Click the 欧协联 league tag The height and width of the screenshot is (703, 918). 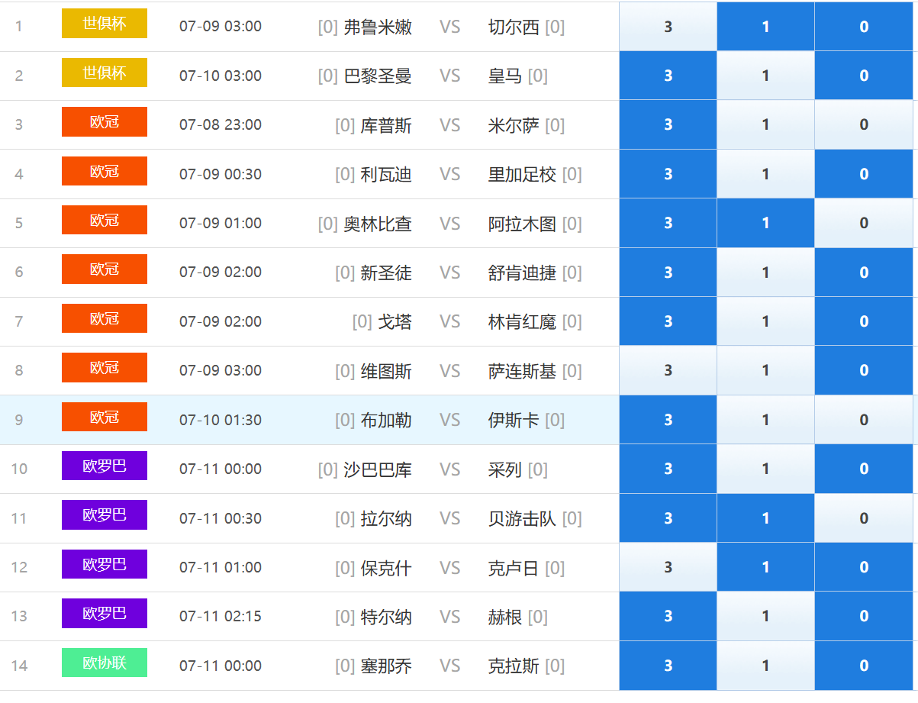pyautogui.click(x=105, y=663)
